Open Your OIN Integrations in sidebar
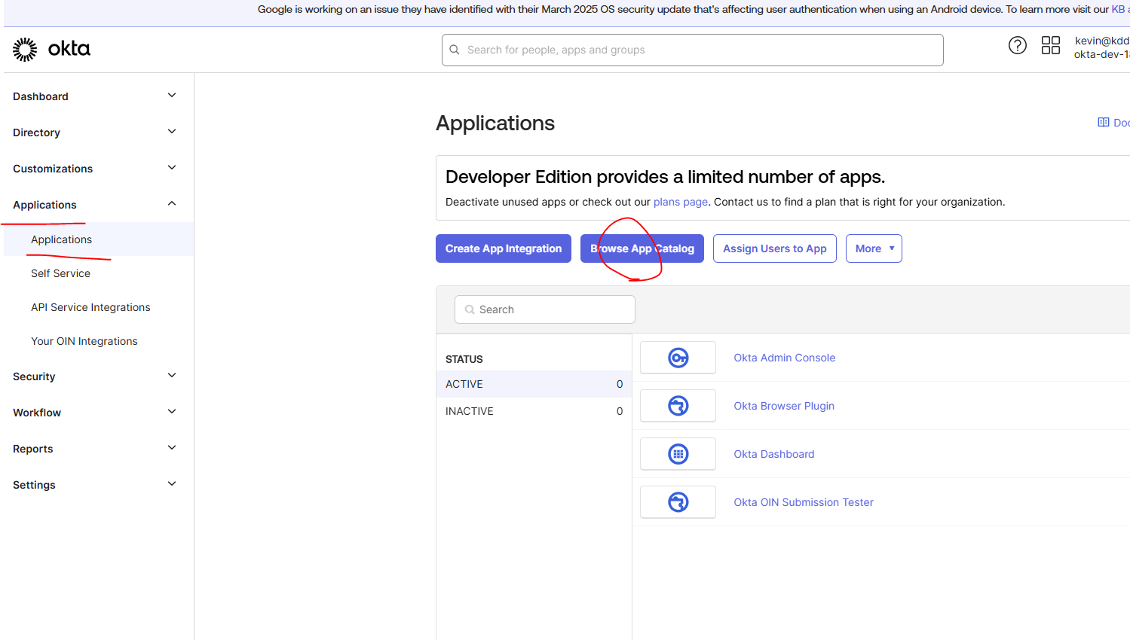 84,341
